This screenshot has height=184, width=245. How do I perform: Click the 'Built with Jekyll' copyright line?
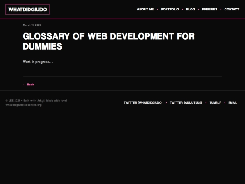[x=36, y=101]
